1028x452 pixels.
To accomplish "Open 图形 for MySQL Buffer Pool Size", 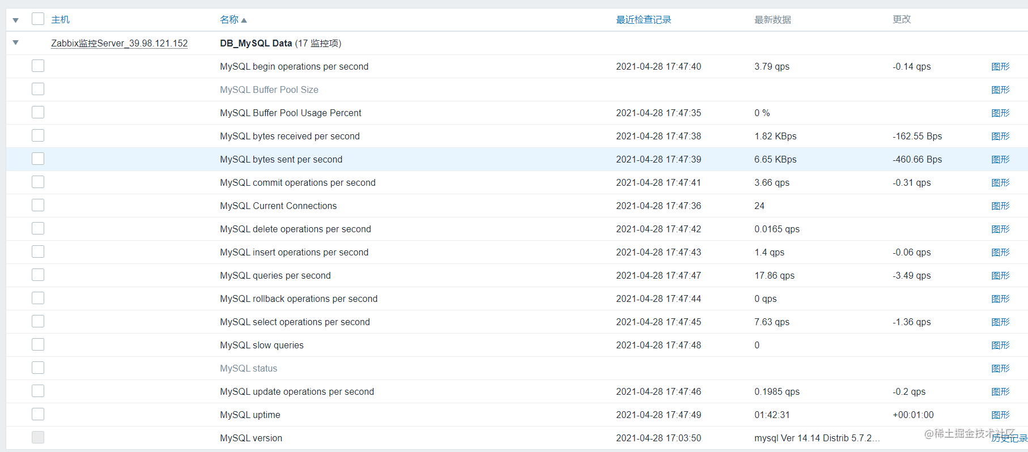I will (x=1000, y=89).
